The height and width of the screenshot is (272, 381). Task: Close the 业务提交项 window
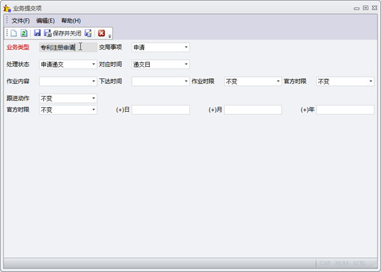point(375,8)
